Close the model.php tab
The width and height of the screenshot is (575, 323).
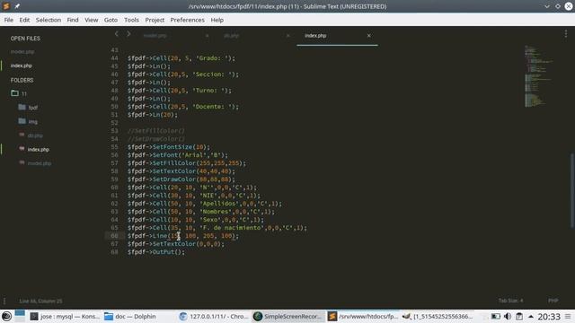click(208, 36)
